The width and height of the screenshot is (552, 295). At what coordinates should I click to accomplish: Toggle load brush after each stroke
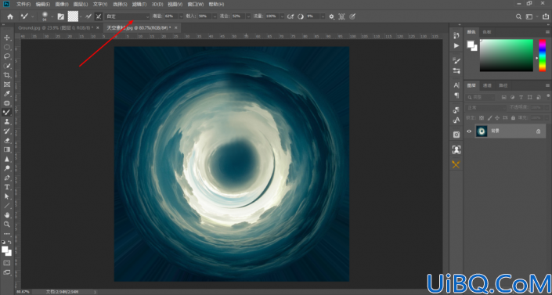coord(88,16)
